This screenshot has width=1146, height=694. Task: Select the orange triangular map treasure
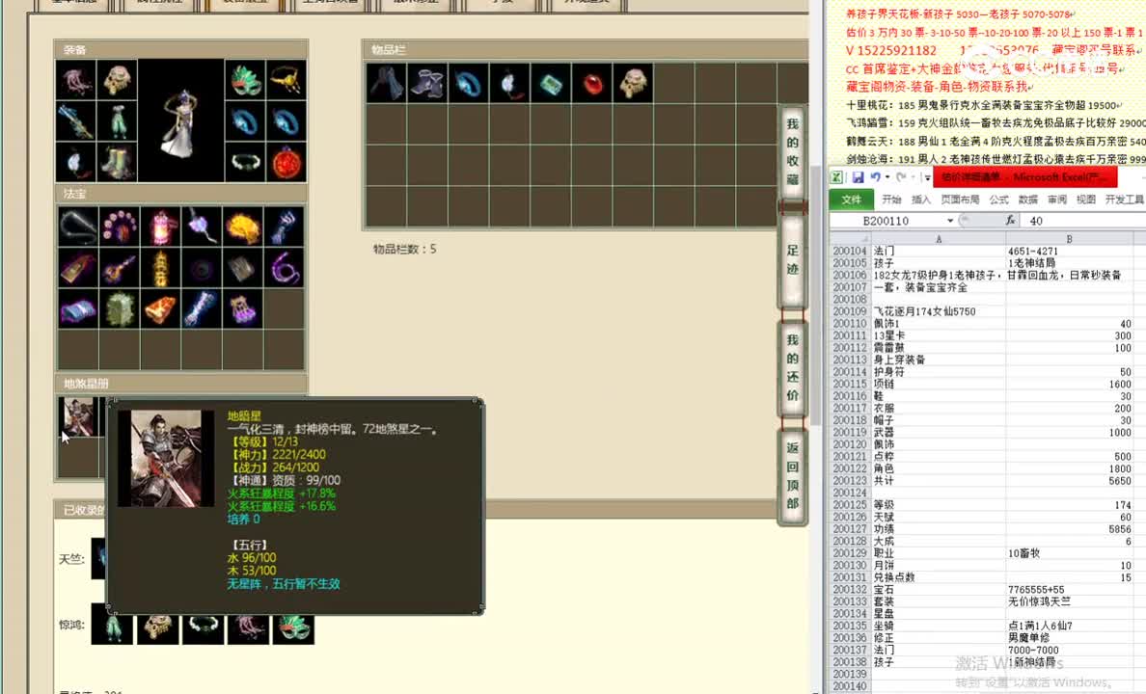coord(161,309)
